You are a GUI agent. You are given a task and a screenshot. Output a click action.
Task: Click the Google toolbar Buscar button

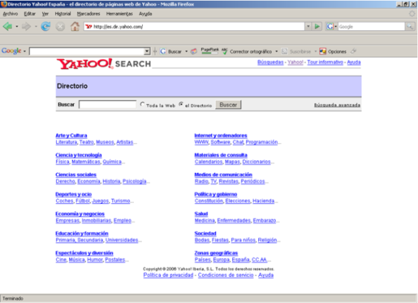(x=171, y=51)
